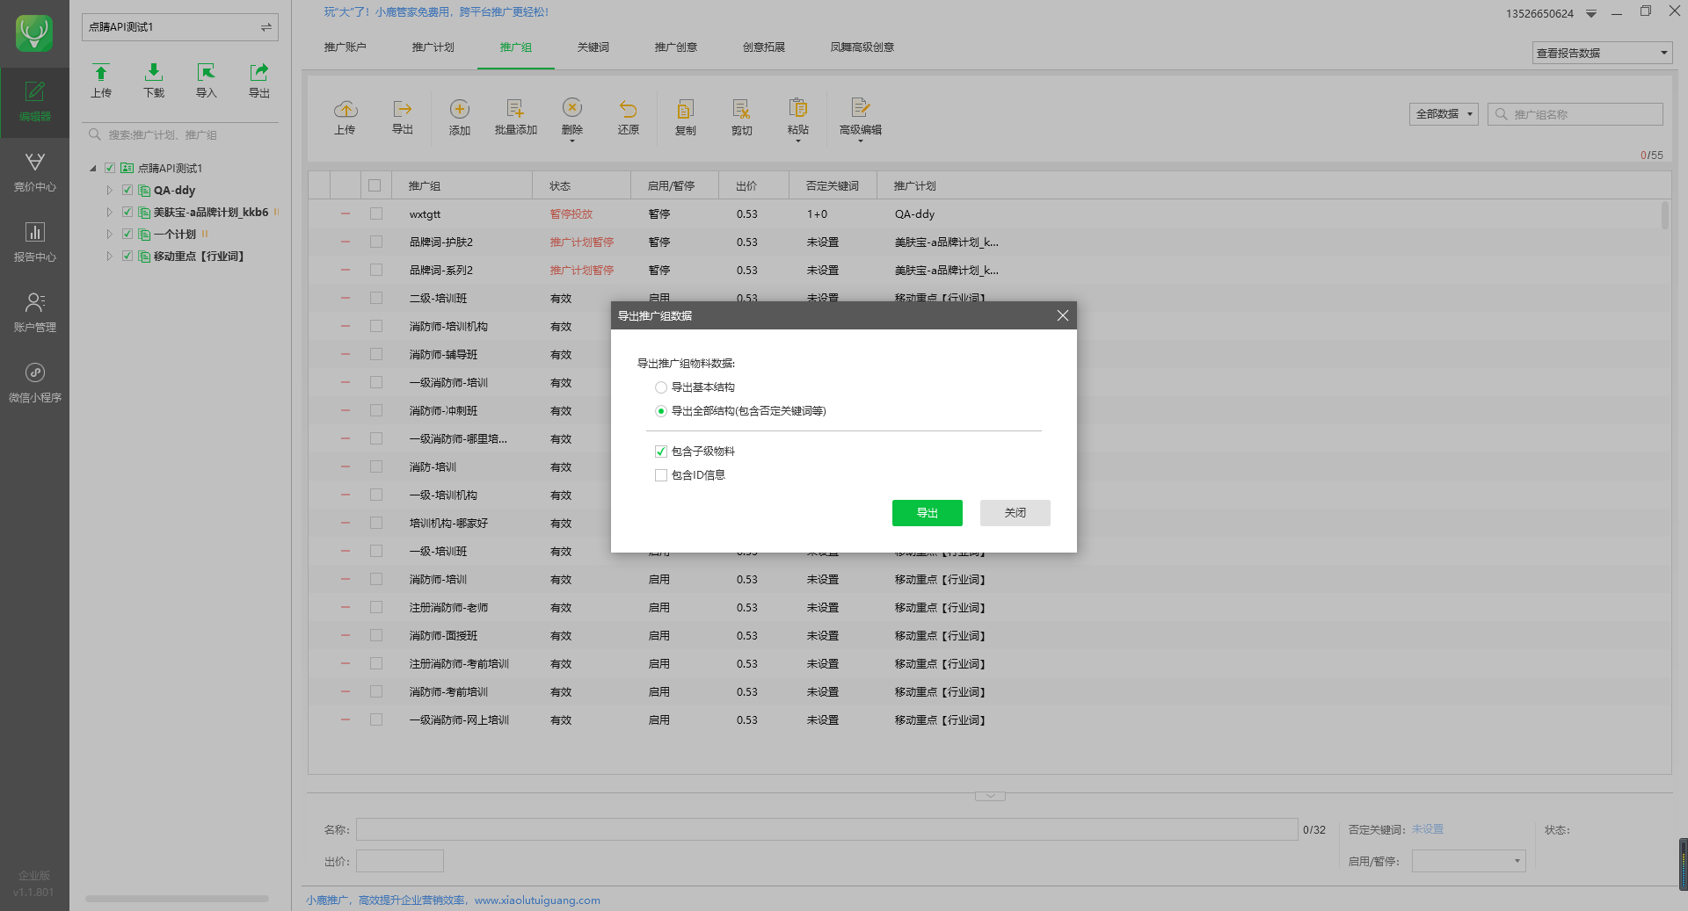Check the wxtgtt row checkbox

[376, 213]
